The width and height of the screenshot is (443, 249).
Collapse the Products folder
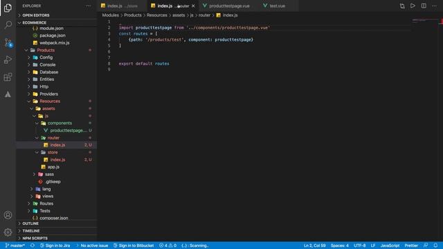point(57,50)
